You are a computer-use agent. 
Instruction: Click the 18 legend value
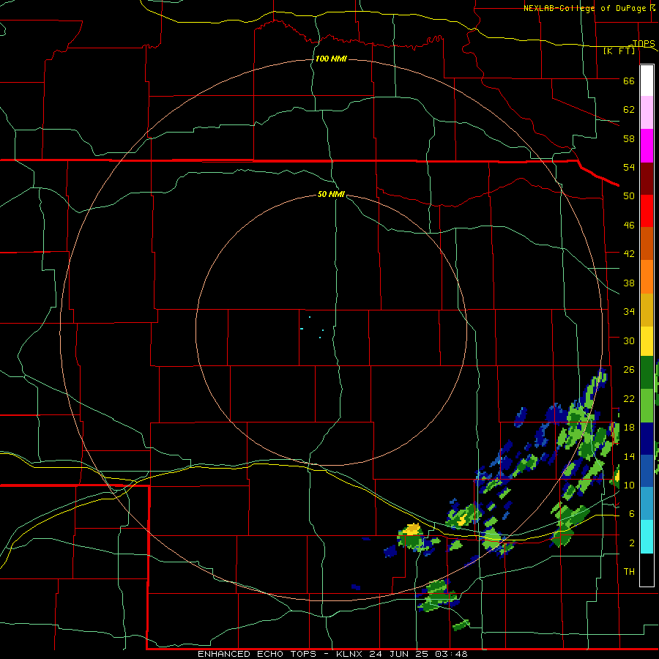pos(629,428)
